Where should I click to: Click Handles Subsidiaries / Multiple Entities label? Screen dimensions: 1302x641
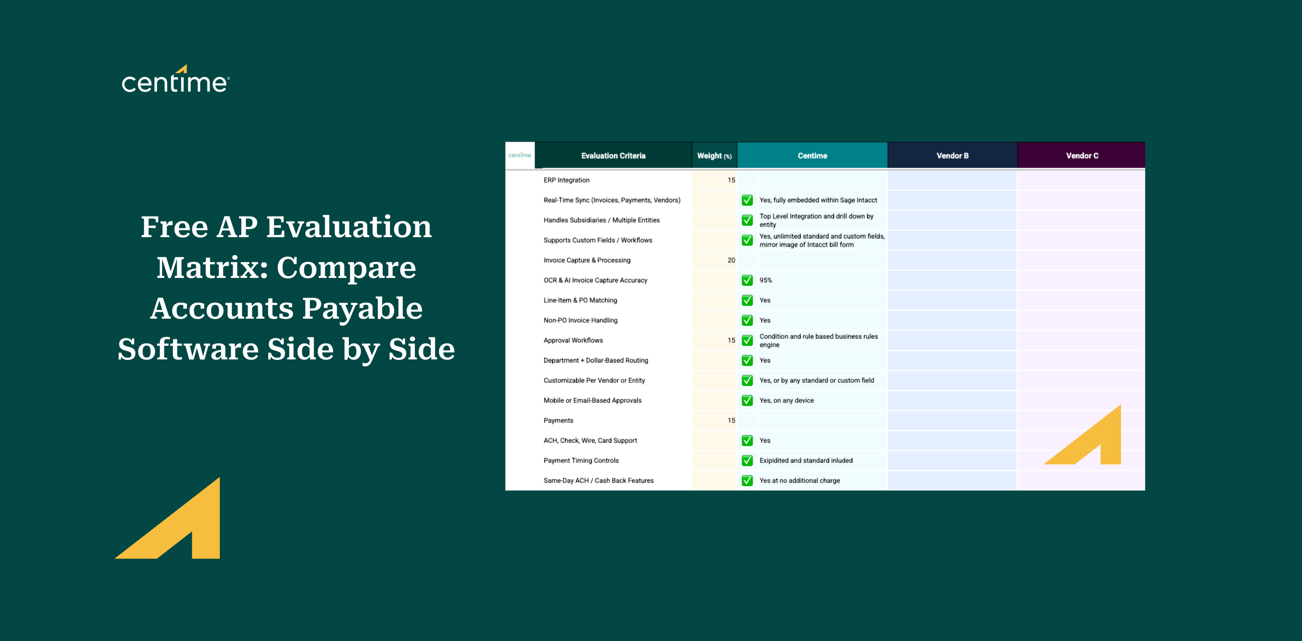pyautogui.click(x=602, y=220)
